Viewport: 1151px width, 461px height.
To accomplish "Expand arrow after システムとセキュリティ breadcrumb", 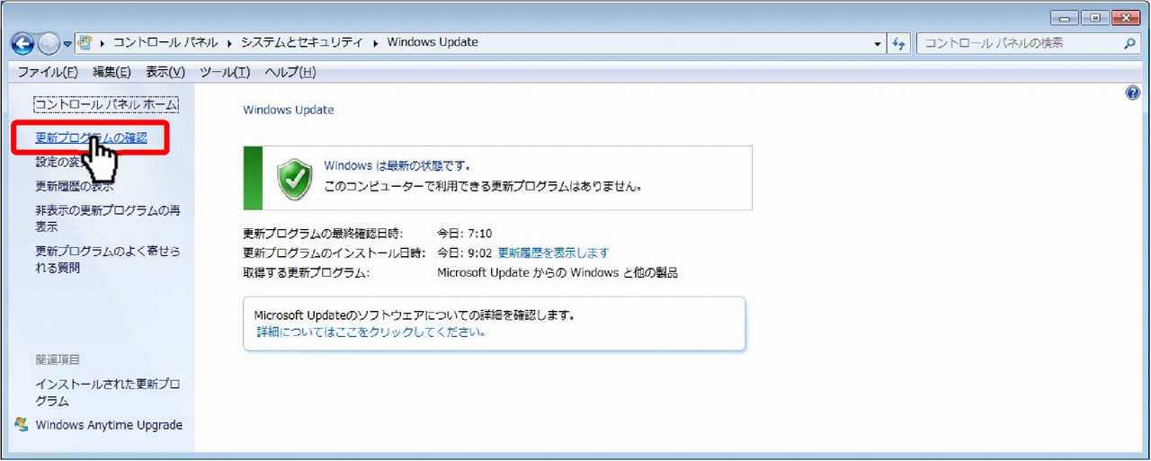I will pyautogui.click(x=375, y=43).
